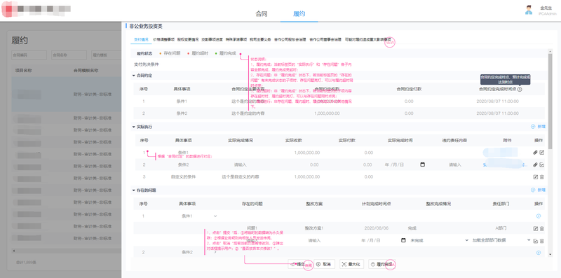Click the edit icon in 条件1 实际执行 row
The height and width of the screenshot is (278, 561).
(x=541, y=153)
